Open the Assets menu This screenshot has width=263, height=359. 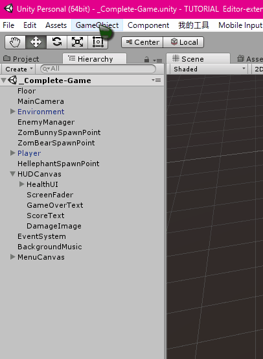[56, 25]
